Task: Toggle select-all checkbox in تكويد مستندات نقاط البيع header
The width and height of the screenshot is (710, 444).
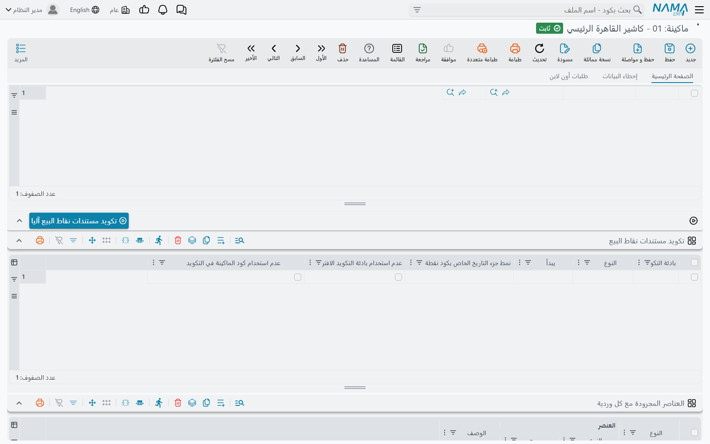Action: click(x=694, y=263)
